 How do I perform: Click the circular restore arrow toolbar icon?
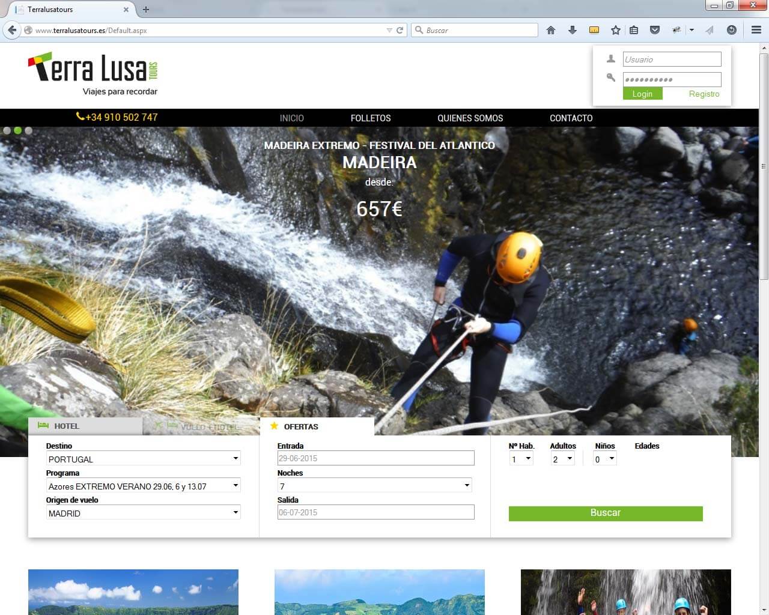click(732, 30)
